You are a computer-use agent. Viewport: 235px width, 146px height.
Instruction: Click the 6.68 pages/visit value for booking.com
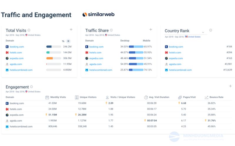pos(184,103)
